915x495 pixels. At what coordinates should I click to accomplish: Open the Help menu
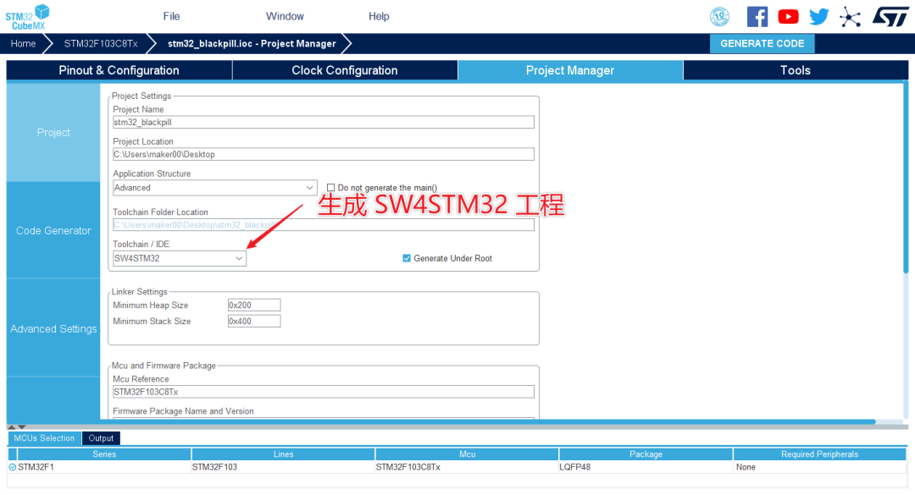[x=379, y=16]
